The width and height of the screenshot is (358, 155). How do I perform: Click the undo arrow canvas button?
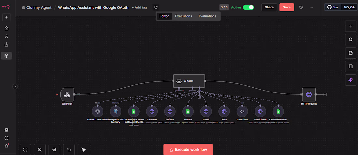point(69,149)
